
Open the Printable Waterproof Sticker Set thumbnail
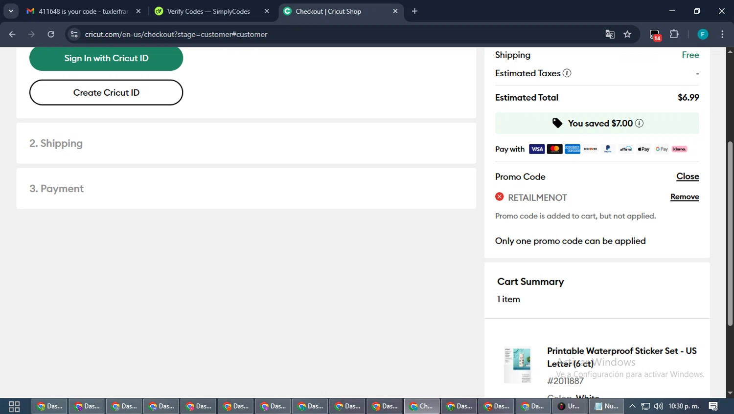pyautogui.click(x=518, y=365)
